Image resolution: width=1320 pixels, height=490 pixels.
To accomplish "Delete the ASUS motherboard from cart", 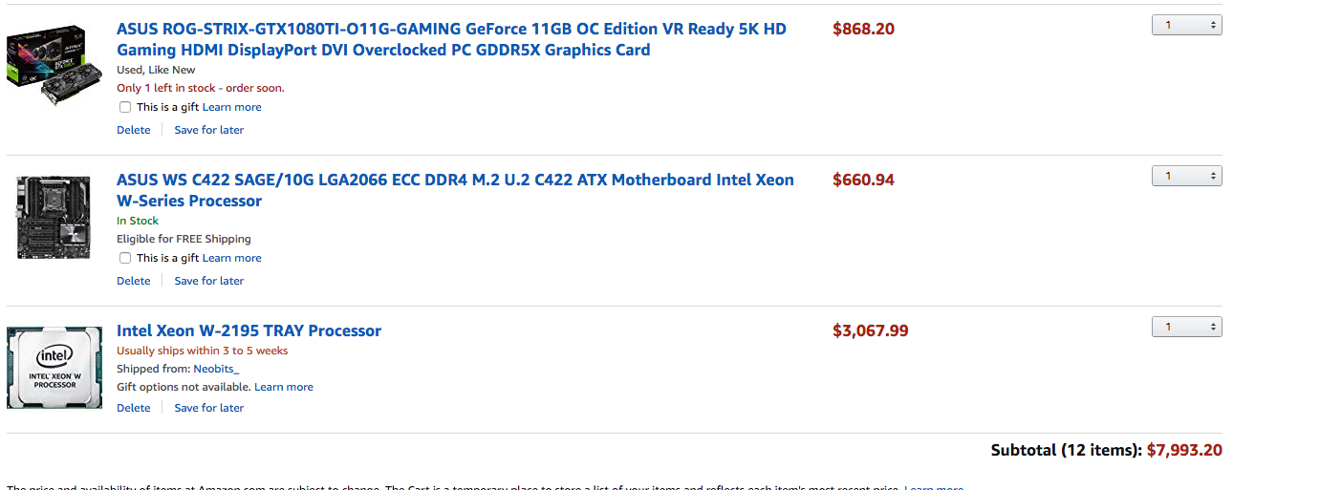I will [134, 281].
